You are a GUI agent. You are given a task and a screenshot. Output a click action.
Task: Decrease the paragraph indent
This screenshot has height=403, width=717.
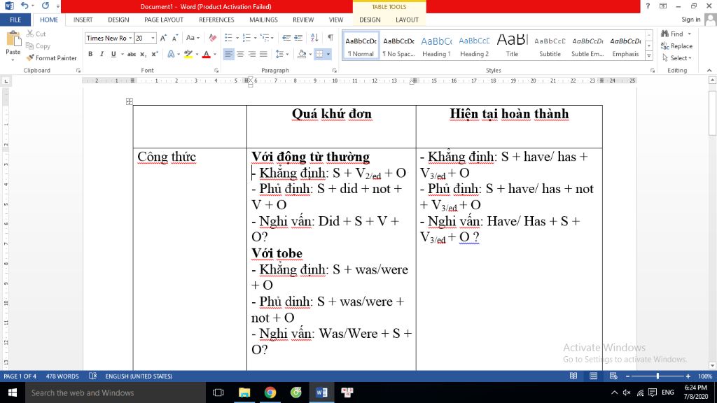click(286, 38)
